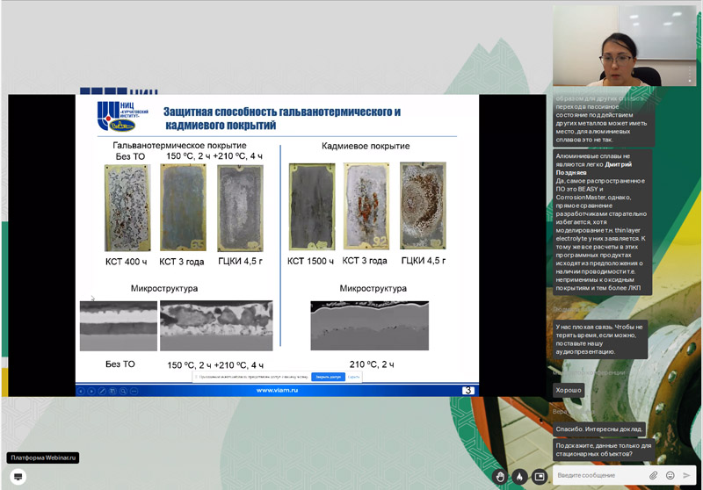Select the pen tool in slide toolbar
The image size is (703, 490).
click(x=102, y=391)
